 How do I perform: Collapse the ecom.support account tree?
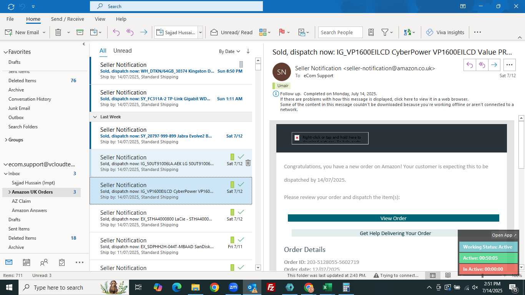coord(5,164)
